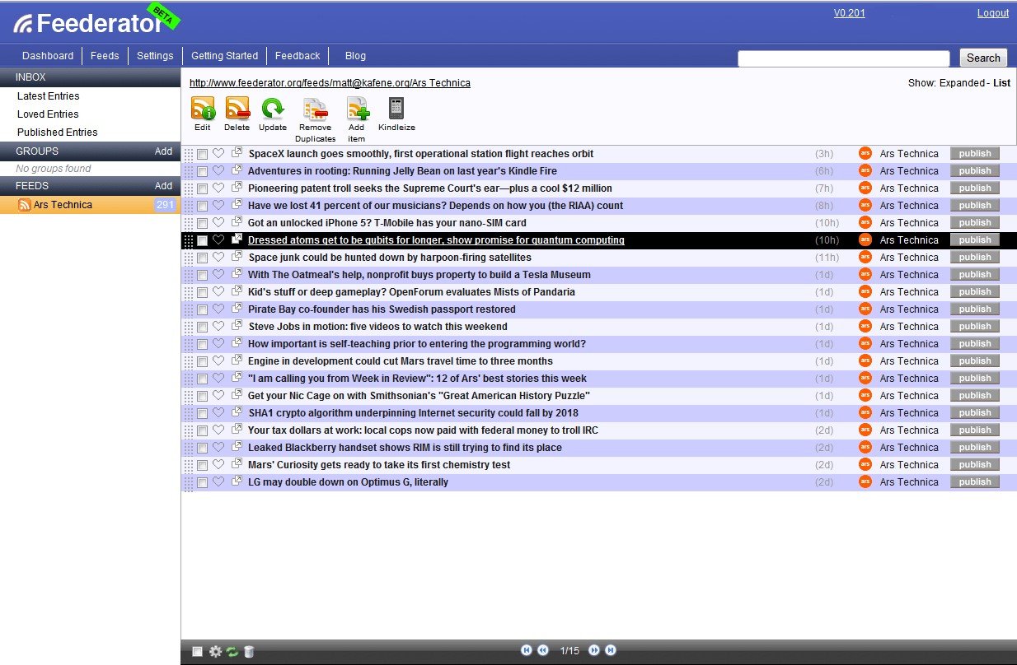1017x665 pixels.
Task: Tick checkbox for Dressed atoms qubits entry
Action: click(x=202, y=241)
